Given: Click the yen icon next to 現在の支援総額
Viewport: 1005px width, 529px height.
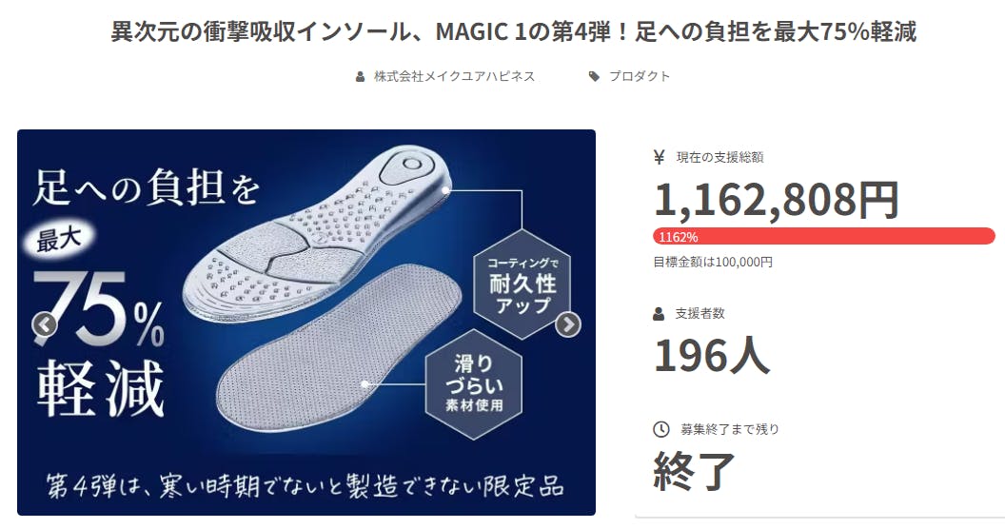Looking at the screenshot, I should [x=660, y=157].
